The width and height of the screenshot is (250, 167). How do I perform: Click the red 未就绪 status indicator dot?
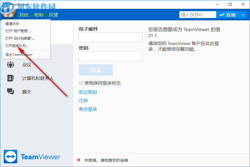click(x=78, y=160)
